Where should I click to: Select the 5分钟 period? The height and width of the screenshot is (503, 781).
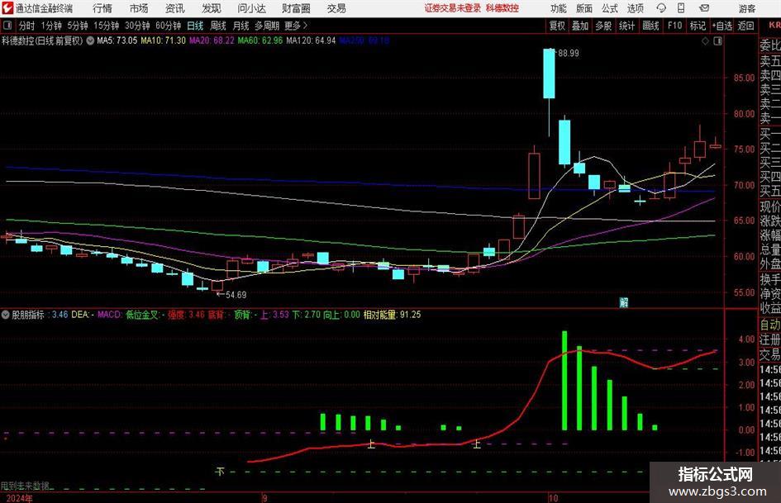click(77, 26)
